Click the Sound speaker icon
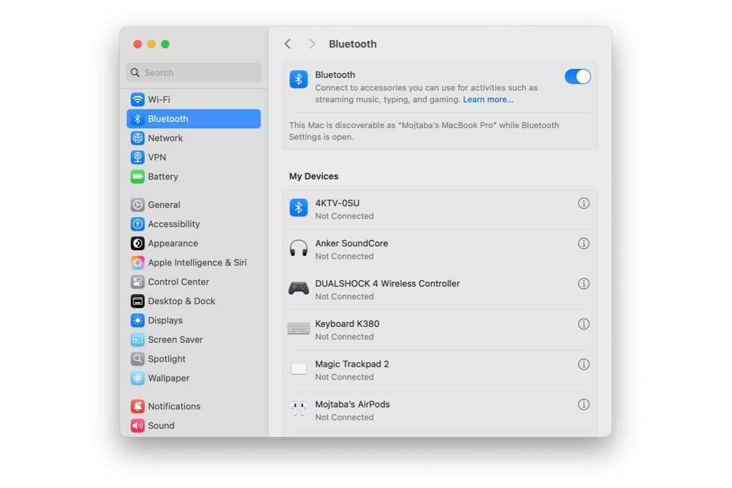The width and height of the screenshot is (732, 488). tap(138, 425)
